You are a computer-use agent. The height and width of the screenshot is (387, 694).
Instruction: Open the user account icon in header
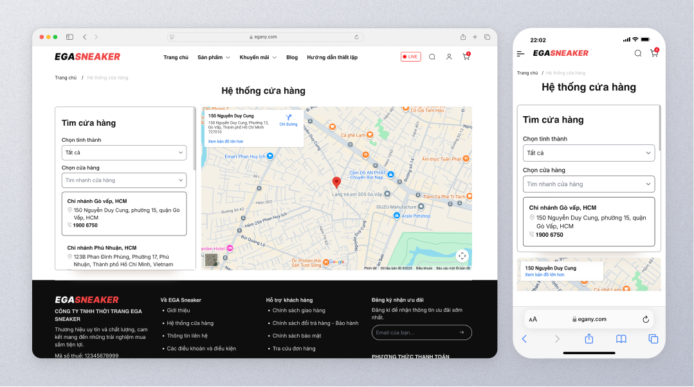click(449, 57)
